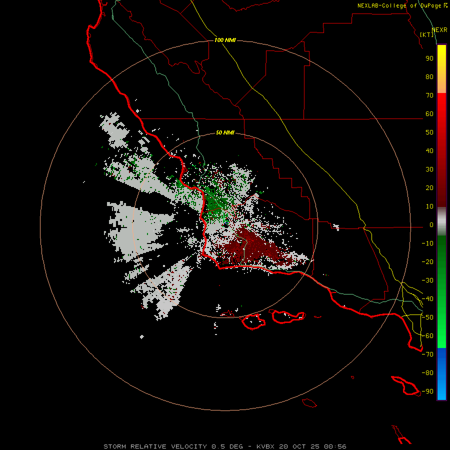This screenshot has width=450, height=450.
Task: Click the 50 value on the velocity scale
Action: click(429, 132)
